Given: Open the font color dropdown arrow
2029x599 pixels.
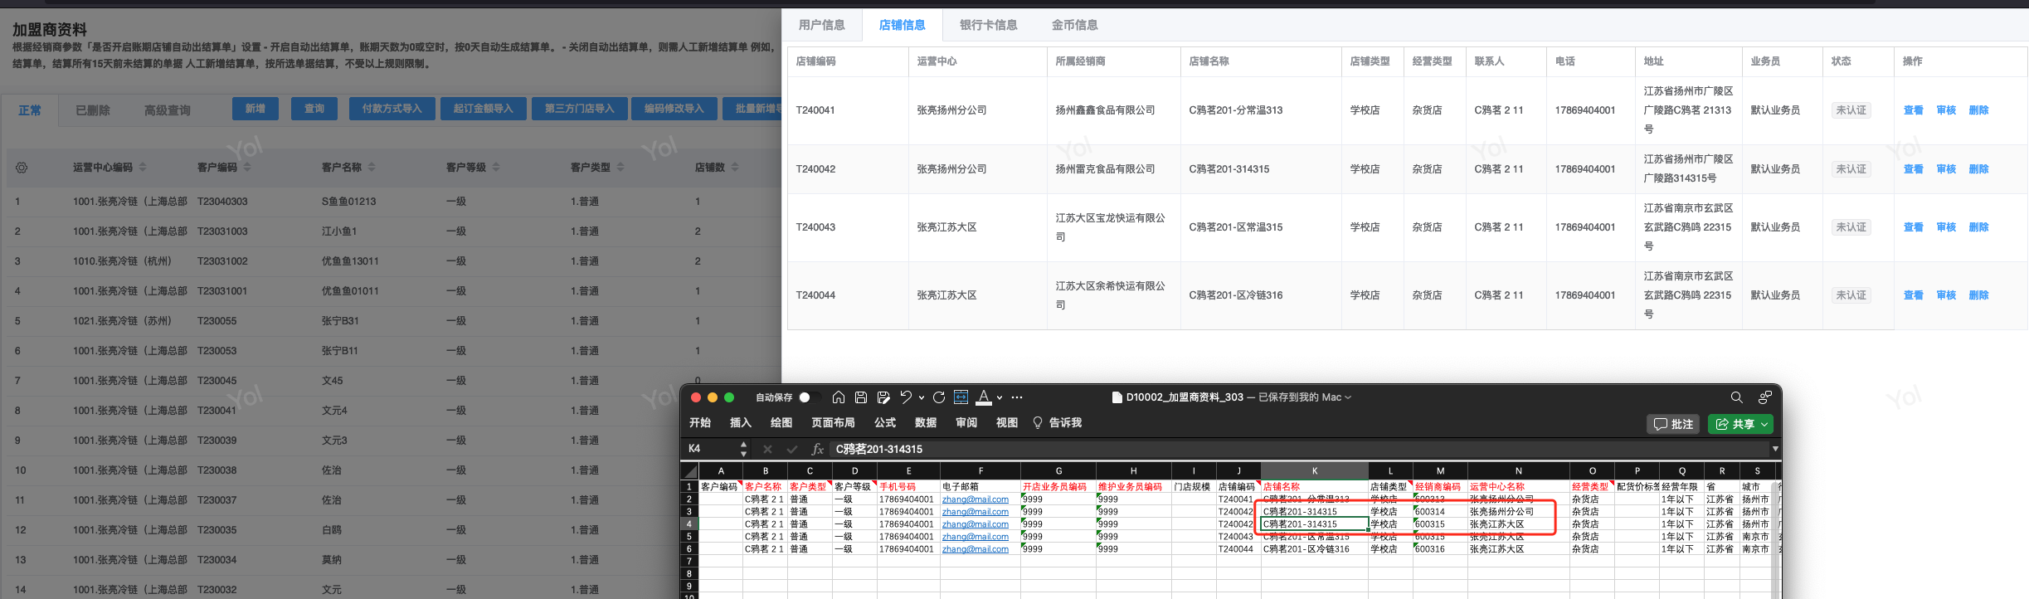Looking at the screenshot, I should (1000, 397).
